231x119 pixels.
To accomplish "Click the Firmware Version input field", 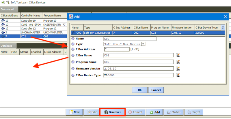I will [x=139, y=69].
